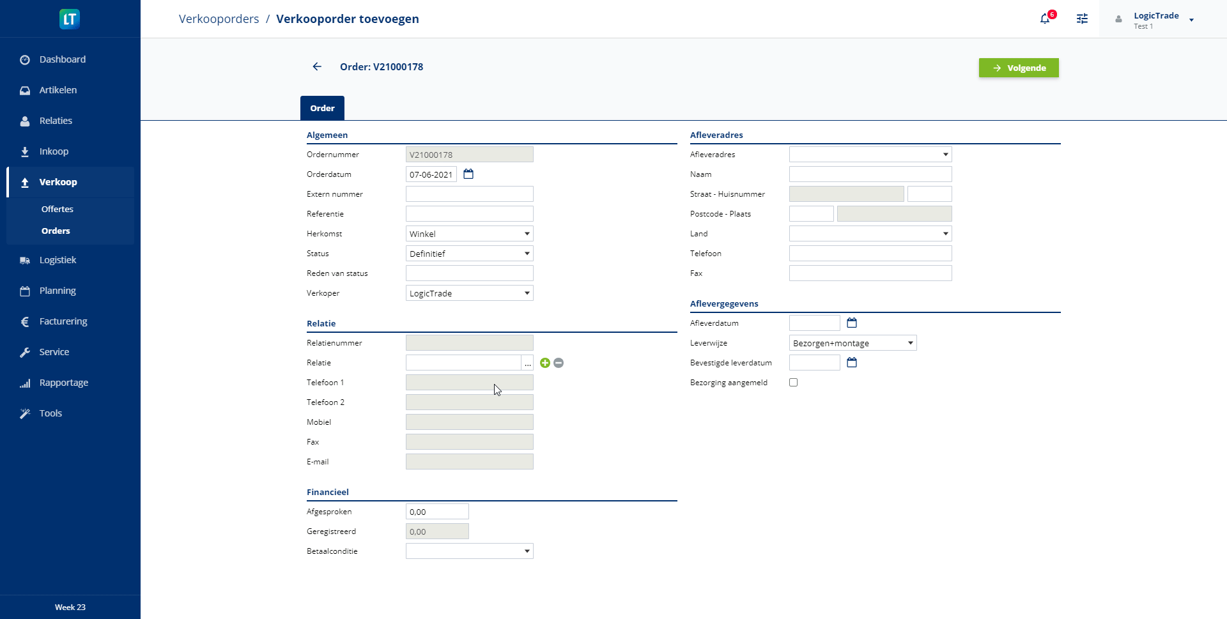Click the Referentie input field
This screenshot has height=619, width=1227.
(x=469, y=214)
